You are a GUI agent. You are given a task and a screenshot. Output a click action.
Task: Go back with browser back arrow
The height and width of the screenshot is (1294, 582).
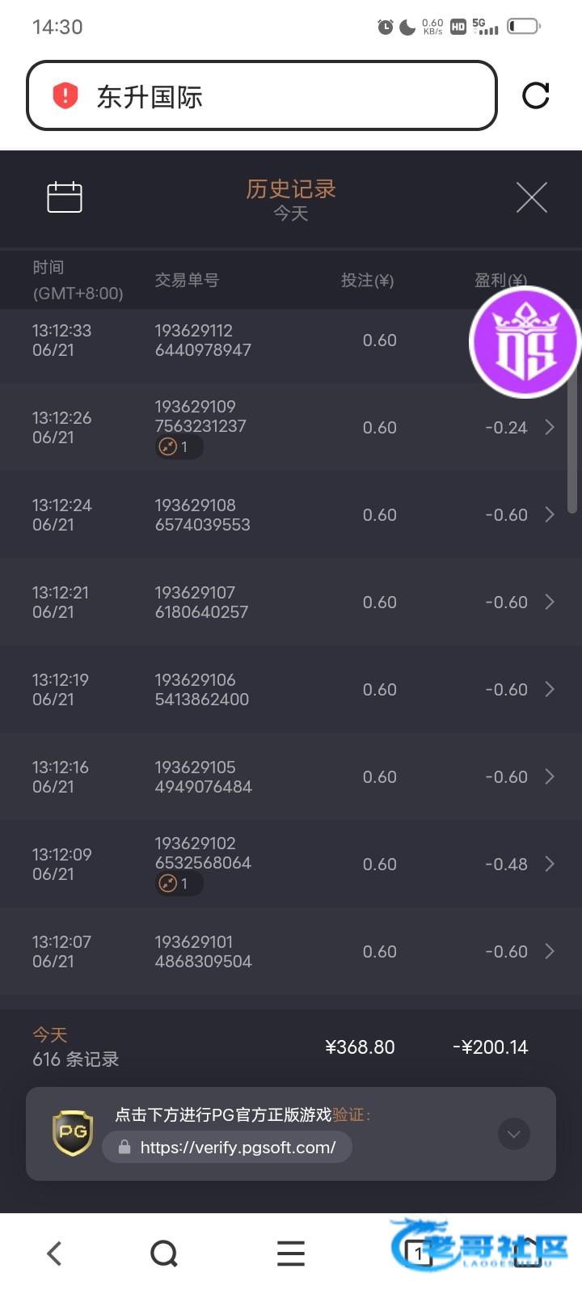[x=54, y=1254]
